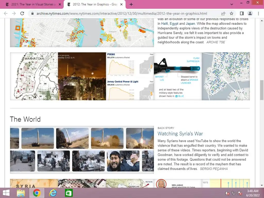The width and height of the screenshot is (264, 198).
Task: Open the rifle flash suppressor graphic
Action: click(x=178, y=76)
